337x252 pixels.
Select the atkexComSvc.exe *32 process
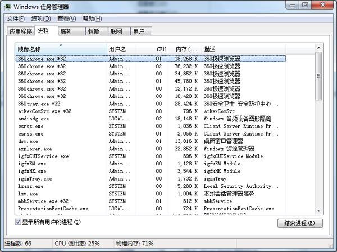pos(151,111)
